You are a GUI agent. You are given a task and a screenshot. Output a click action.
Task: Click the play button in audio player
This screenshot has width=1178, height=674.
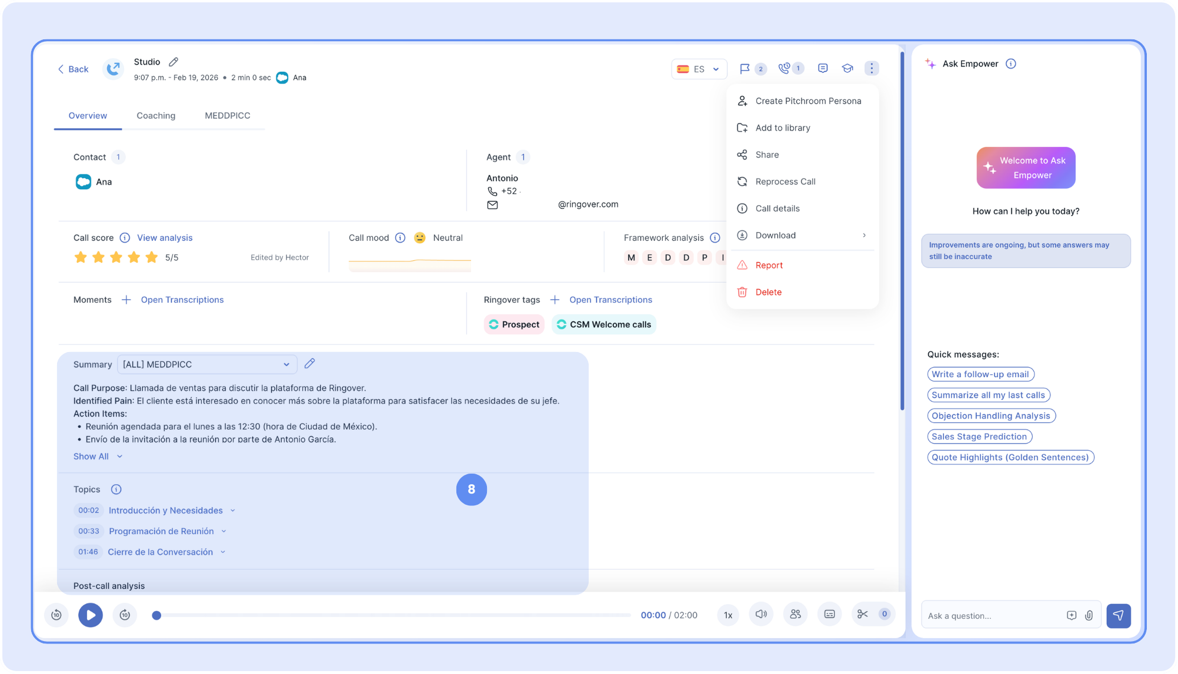(x=91, y=615)
